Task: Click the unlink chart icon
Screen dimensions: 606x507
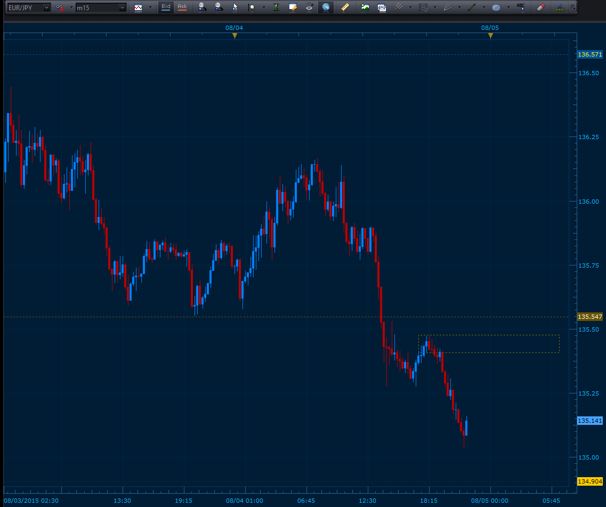Action: click(x=60, y=7)
